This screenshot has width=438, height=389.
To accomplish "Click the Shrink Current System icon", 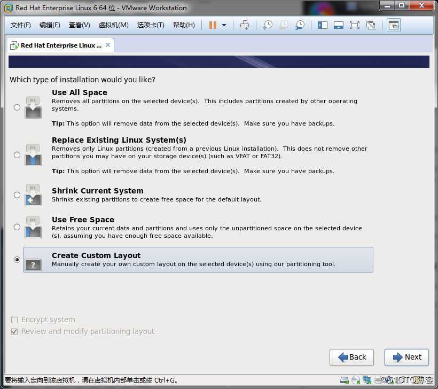I will coord(33,195).
